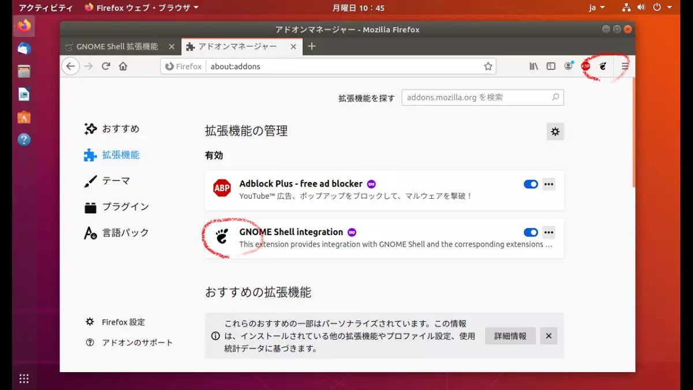The height and width of the screenshot is (390, 693).
Task: Click the network icon in the top bar
Action: [x=626, y=8]
